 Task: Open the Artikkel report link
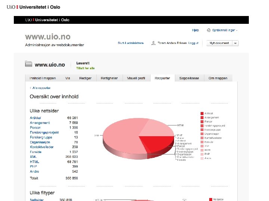coord(35,118)
